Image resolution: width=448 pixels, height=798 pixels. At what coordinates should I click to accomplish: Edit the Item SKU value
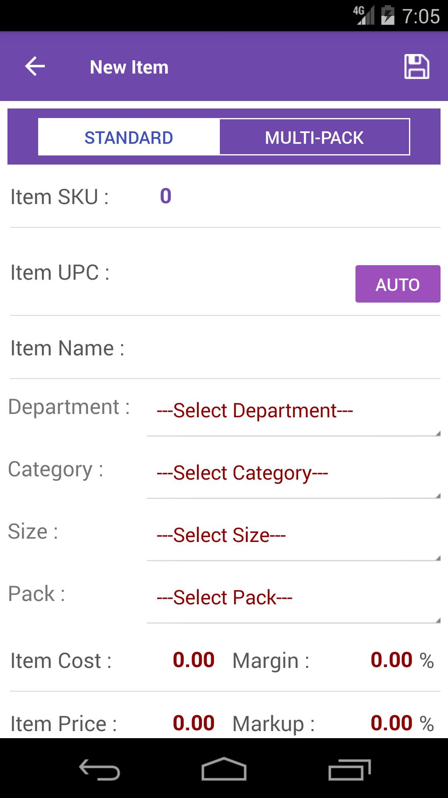point(166,196)
